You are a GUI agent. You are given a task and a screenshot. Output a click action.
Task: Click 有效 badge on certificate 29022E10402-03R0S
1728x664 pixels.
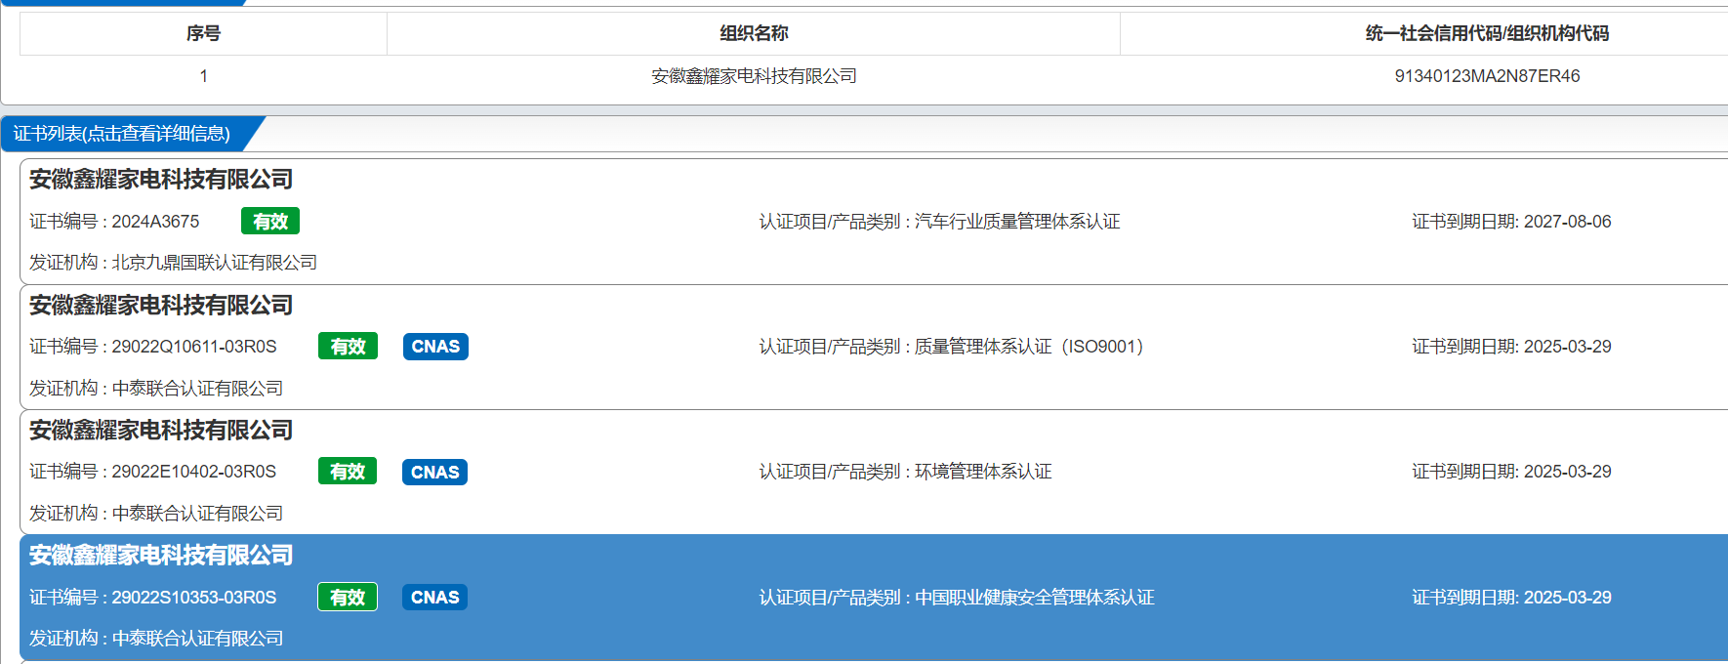tap(348, 472)
